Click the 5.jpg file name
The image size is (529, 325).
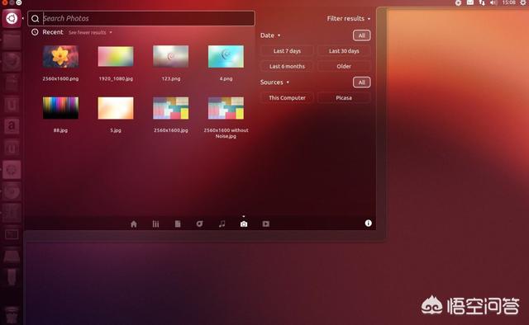116,130
